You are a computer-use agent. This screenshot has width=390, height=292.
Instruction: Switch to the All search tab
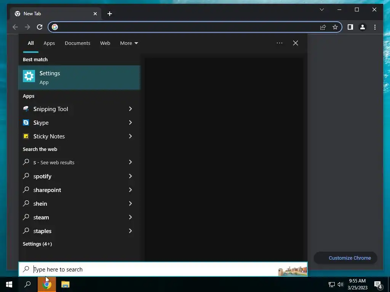[30, 43]
